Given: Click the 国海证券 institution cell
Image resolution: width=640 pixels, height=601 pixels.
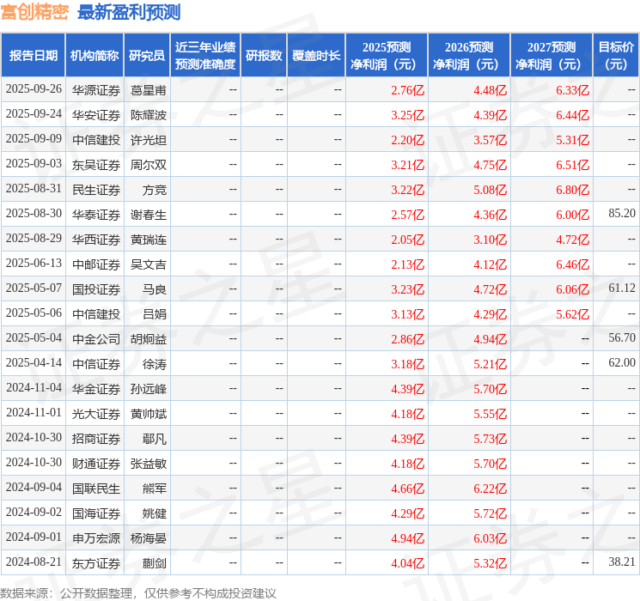Looking at the screenshot, I should pos(96,513).
